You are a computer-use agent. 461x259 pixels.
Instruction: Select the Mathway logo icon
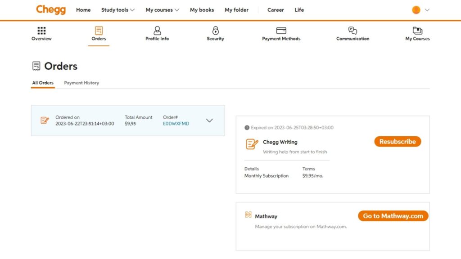[x=248, y=215]
